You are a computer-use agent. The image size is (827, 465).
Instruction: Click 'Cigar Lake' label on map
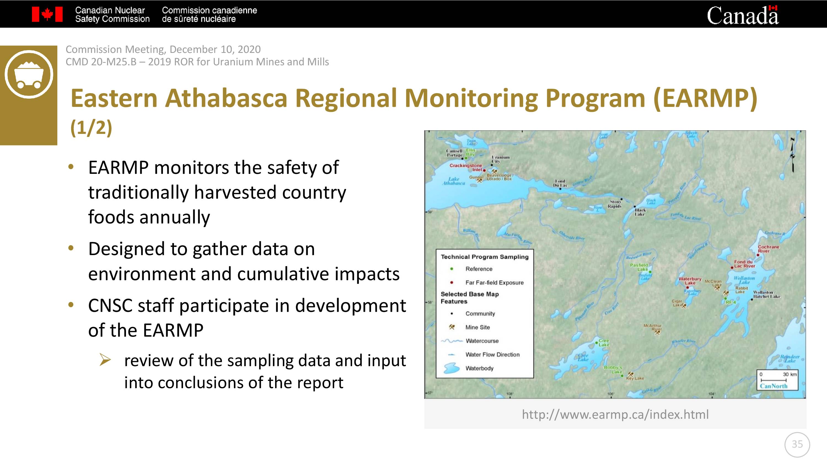tap(677, 303)
